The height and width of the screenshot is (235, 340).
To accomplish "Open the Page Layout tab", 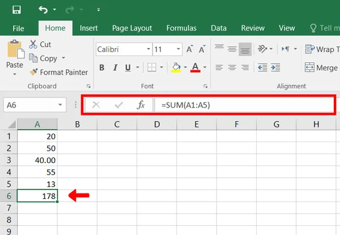I will tap(132, 28).
